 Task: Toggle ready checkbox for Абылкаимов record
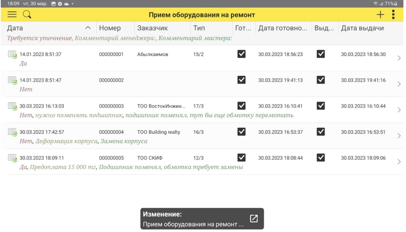point(241,54)
